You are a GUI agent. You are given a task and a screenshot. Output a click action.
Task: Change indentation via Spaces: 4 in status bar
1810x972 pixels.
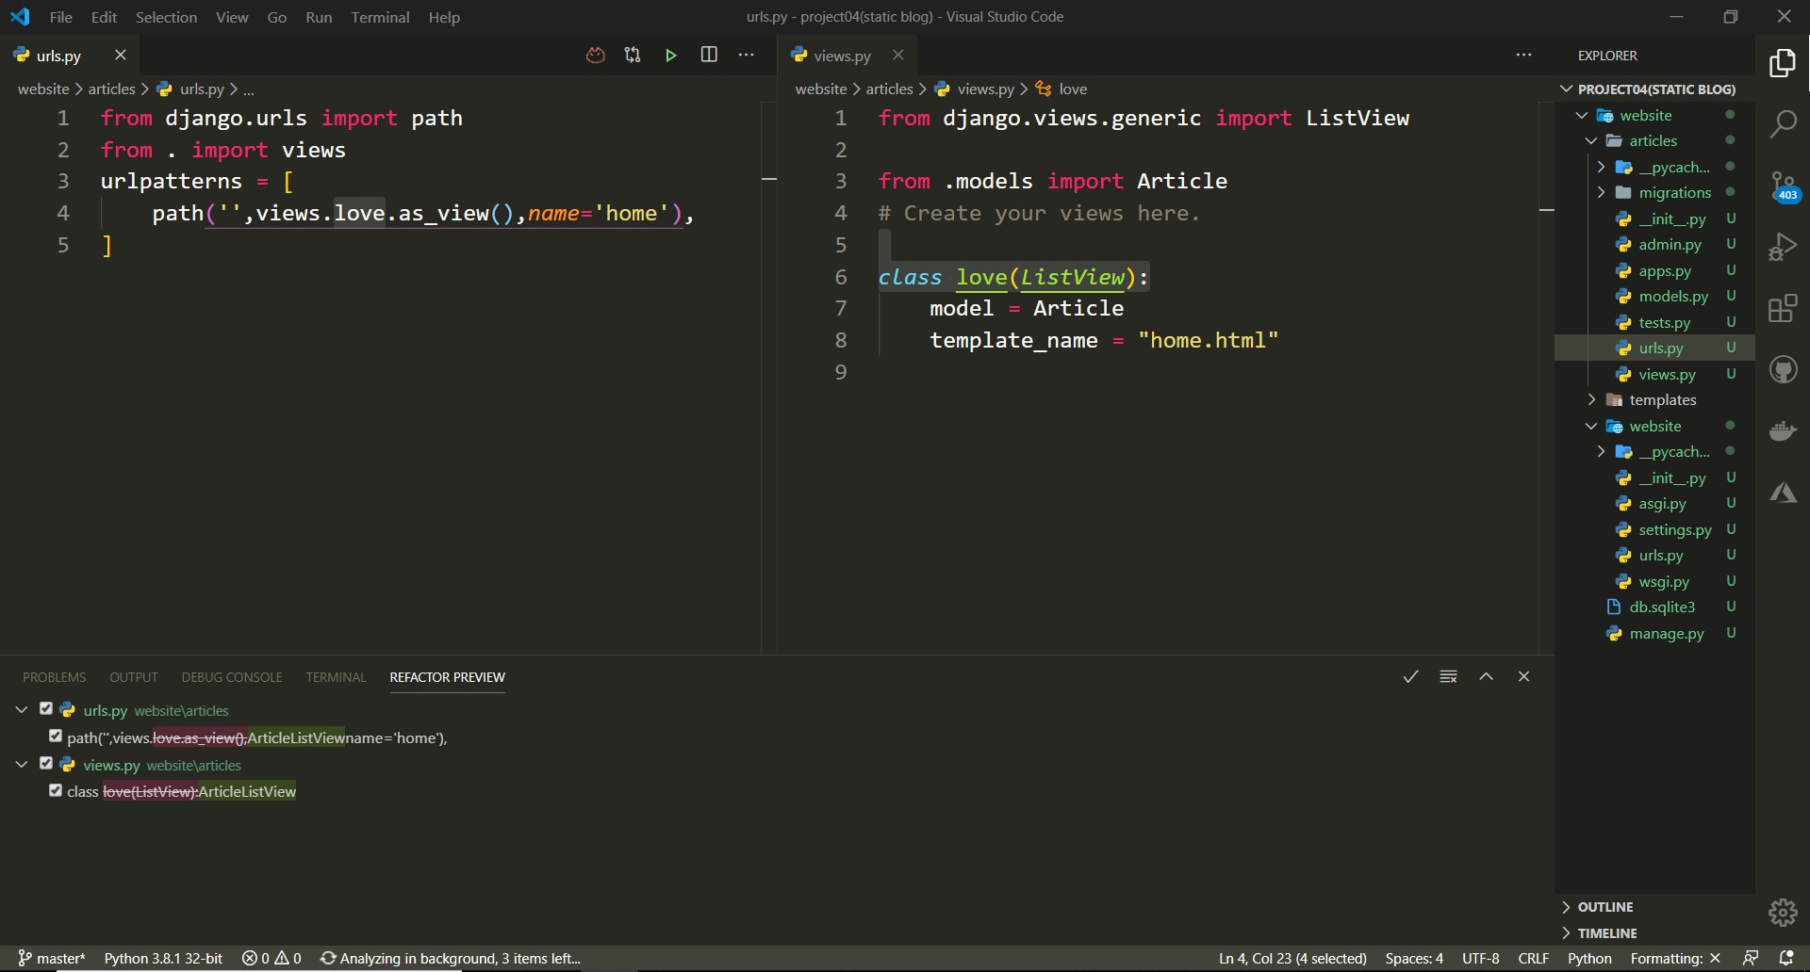(1413, 958)
